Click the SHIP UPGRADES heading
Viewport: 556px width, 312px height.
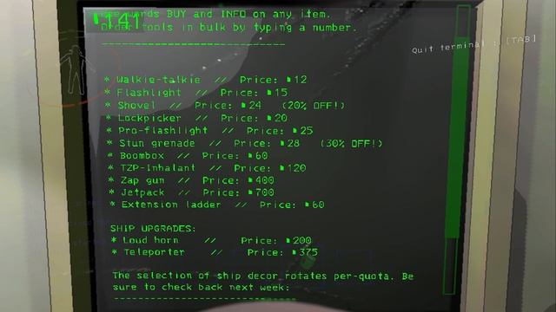pyautogui.click(x=153, y=229)
